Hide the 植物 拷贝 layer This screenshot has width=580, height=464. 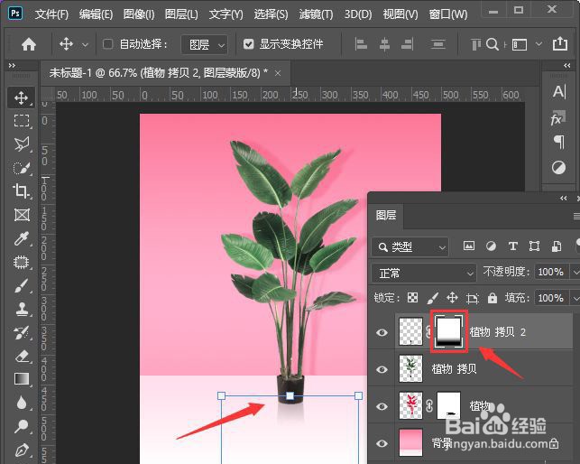pos(382,369)
